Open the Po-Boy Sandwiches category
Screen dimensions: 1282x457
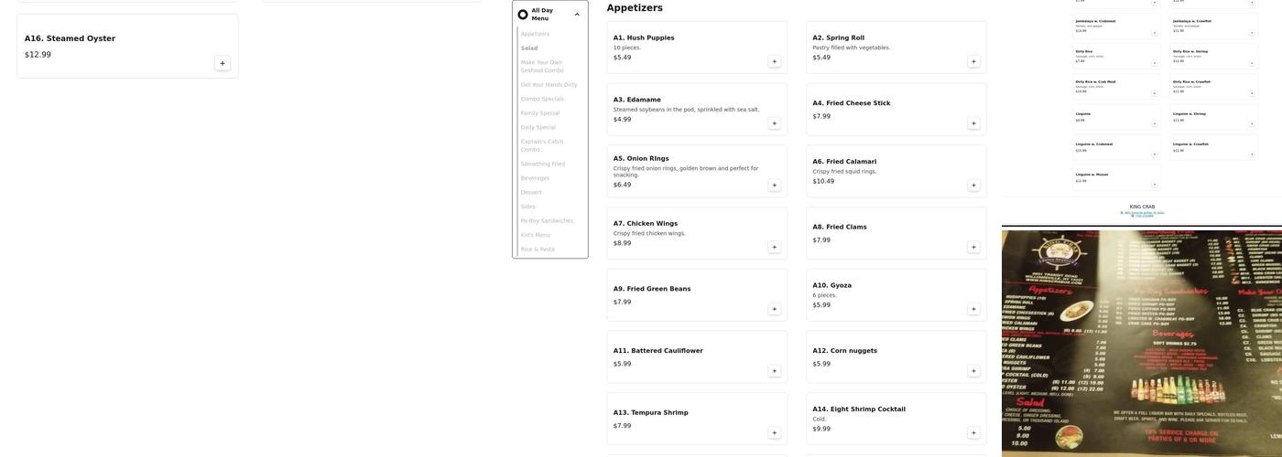(547, 221)
